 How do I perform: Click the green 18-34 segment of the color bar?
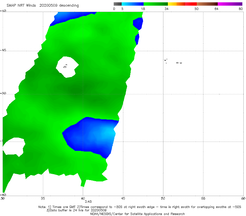156,4
